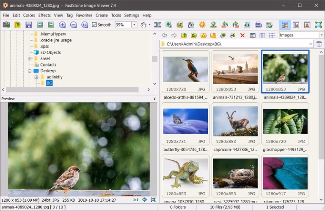The width and height of the screenshot is (325, 211).
Task: Click the fit-to-window icon below preview
Action: (144, 200)
